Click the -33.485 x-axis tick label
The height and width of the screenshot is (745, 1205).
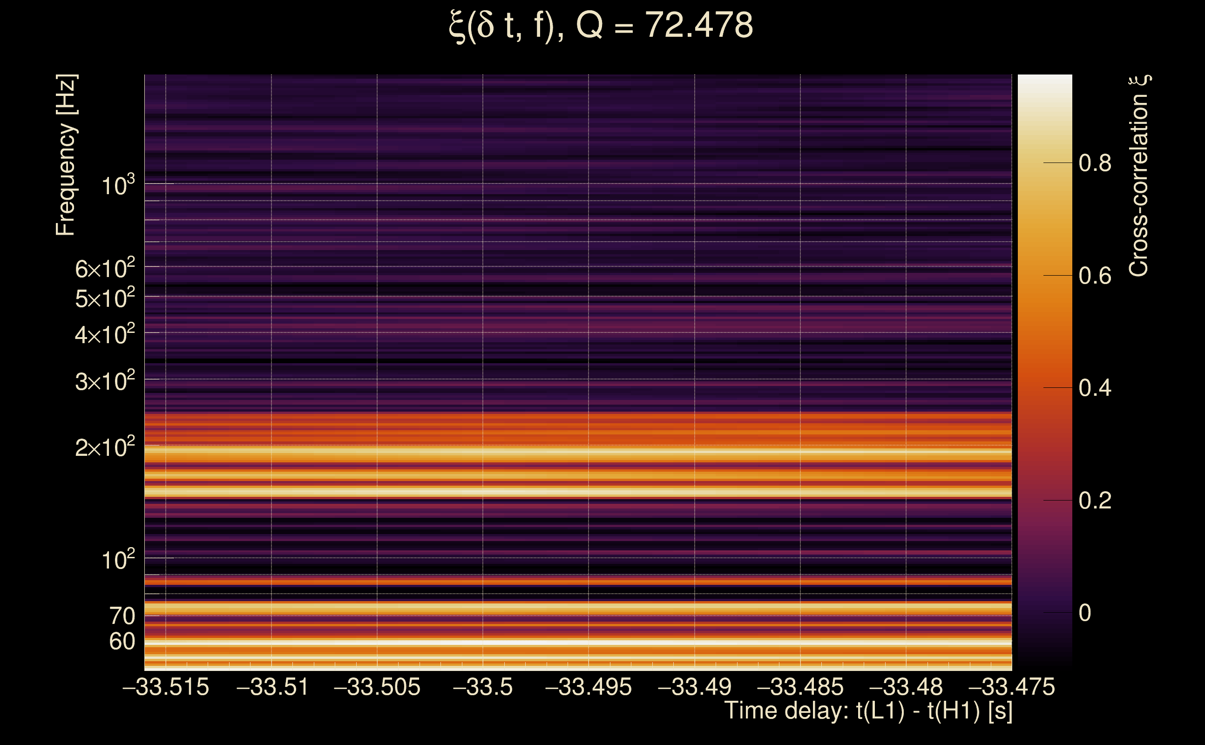pyautogui.click(x=800, y=687)
